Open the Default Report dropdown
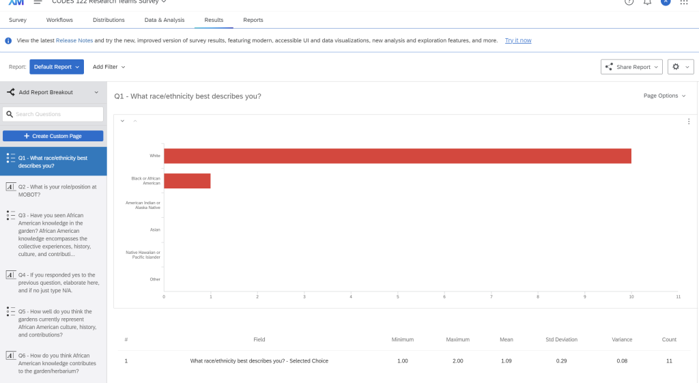This screenshot has width=699, height=383. [57, 67]
